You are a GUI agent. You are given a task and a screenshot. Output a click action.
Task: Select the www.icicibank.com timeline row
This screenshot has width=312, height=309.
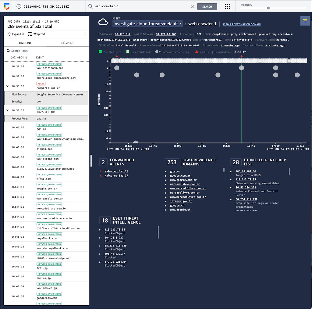(46, 66)
